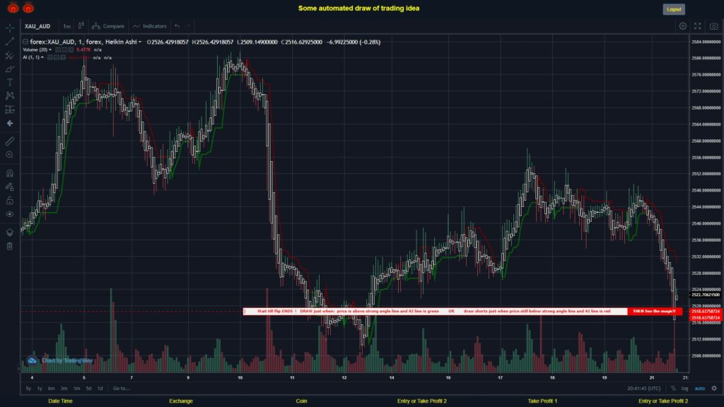Toggle auto scale
724x407 pixels.
point(699,389)
